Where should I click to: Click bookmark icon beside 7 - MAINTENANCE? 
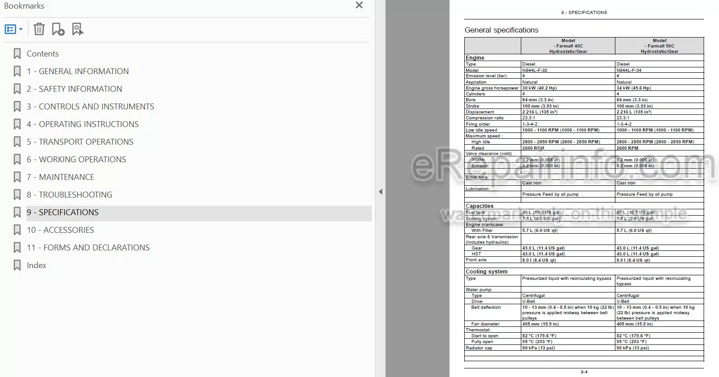(x=17, y=177)
